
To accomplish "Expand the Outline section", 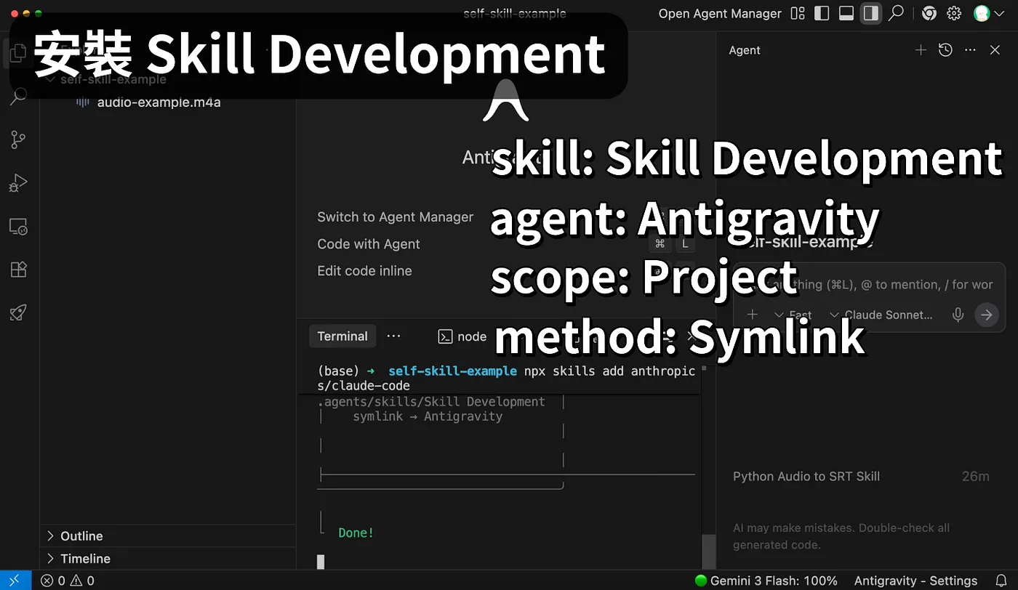I will 167,536.
